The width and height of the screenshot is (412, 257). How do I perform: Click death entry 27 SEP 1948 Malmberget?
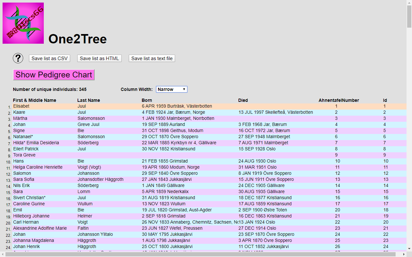264,137
